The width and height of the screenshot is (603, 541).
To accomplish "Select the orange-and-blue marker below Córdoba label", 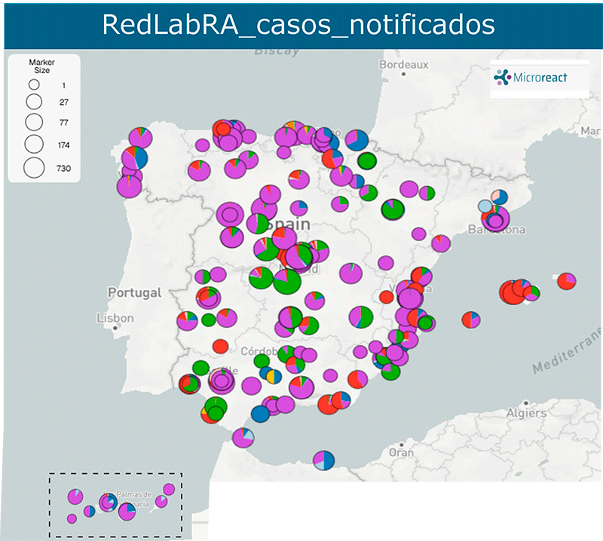I will (x=274, y=375).
